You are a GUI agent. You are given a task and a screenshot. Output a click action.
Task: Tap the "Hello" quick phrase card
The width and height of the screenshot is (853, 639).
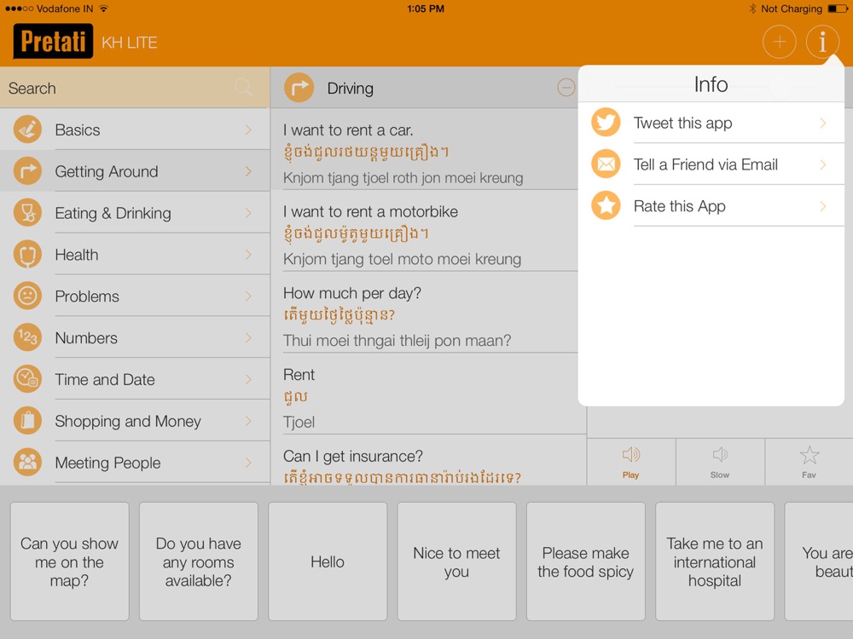point(328,561)
